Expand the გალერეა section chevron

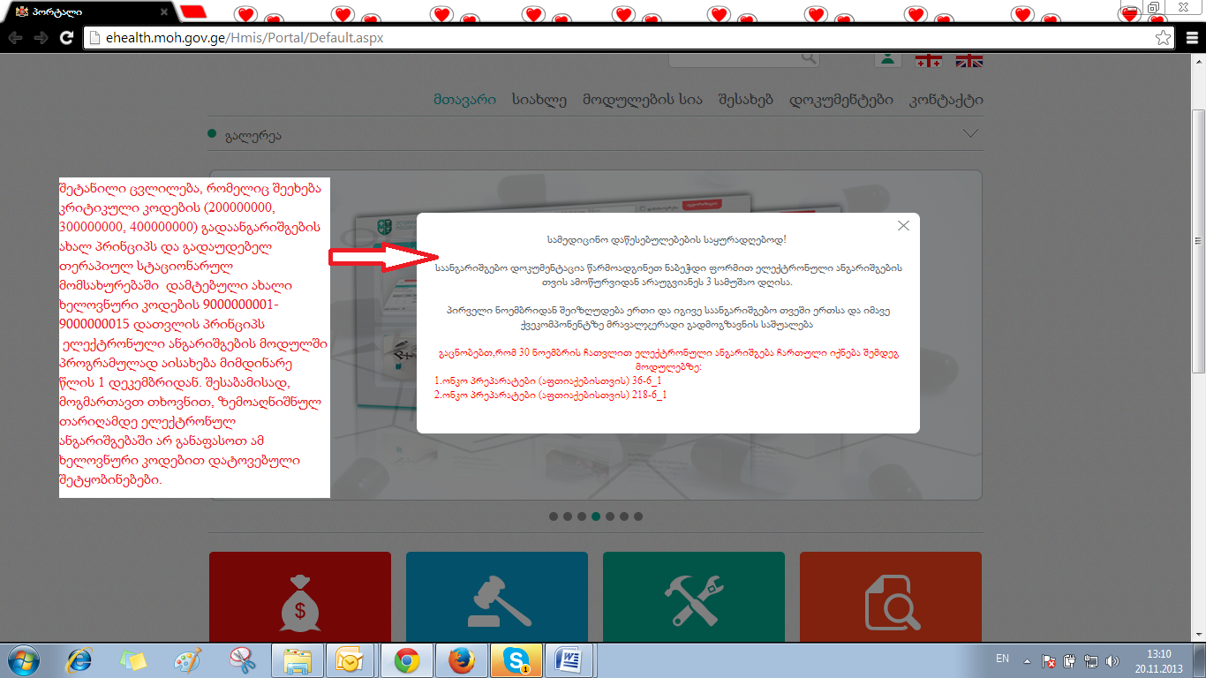point(970,134)
